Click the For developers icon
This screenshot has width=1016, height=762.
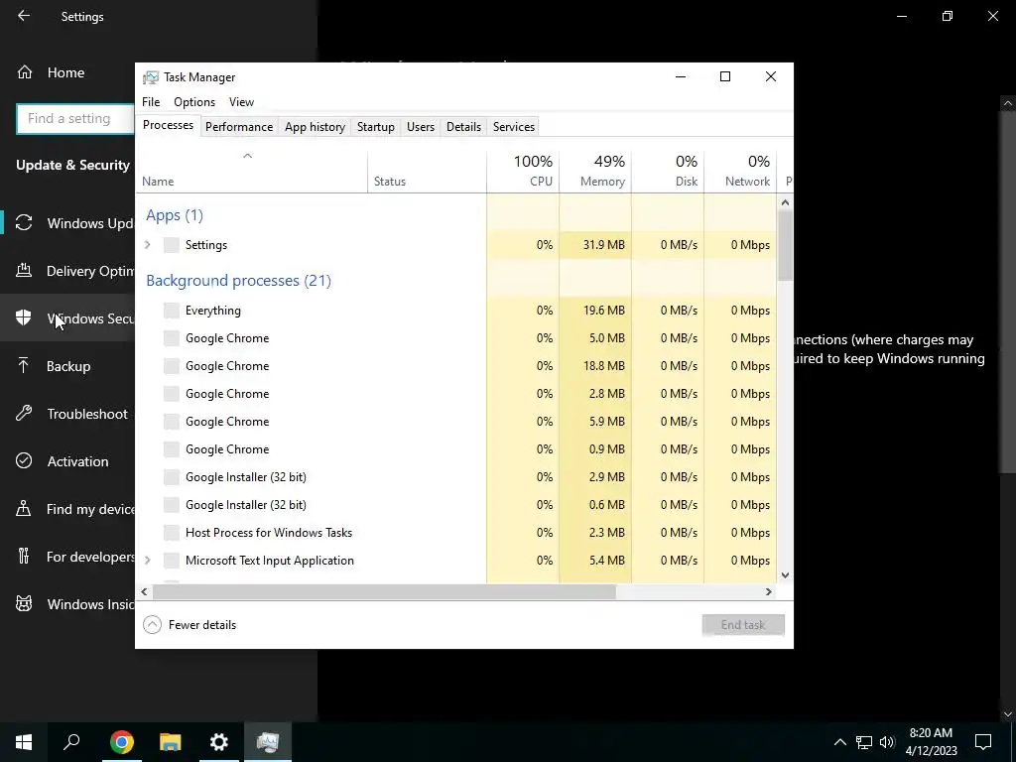coord(24,556)
